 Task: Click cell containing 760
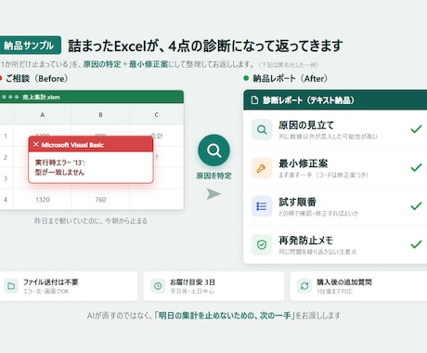click(x=100, y=200)
